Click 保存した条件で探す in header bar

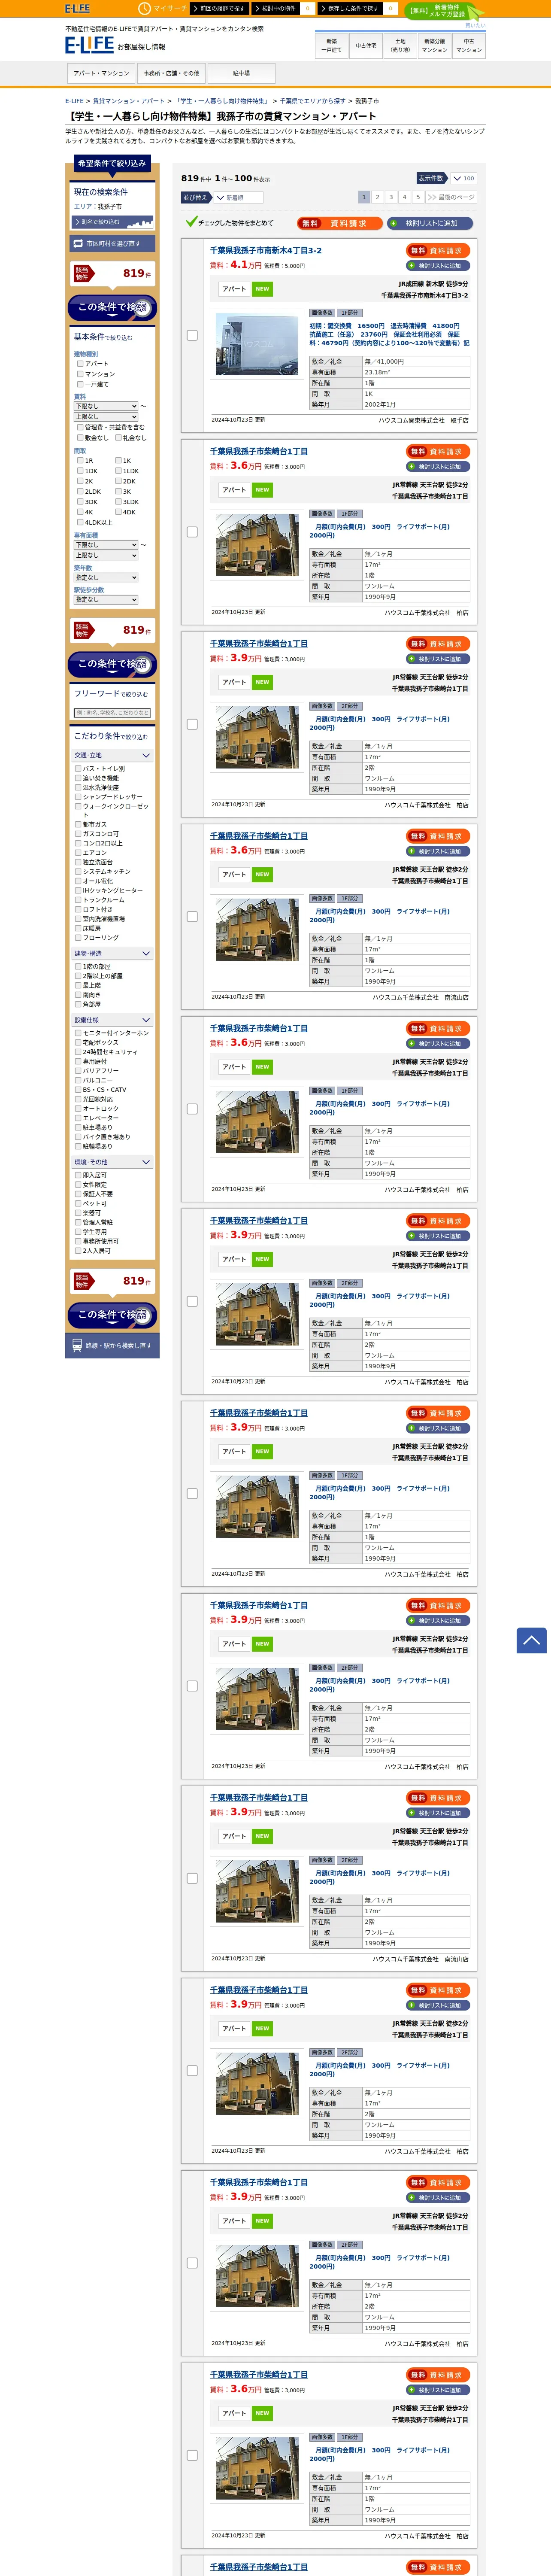(350, 8)
